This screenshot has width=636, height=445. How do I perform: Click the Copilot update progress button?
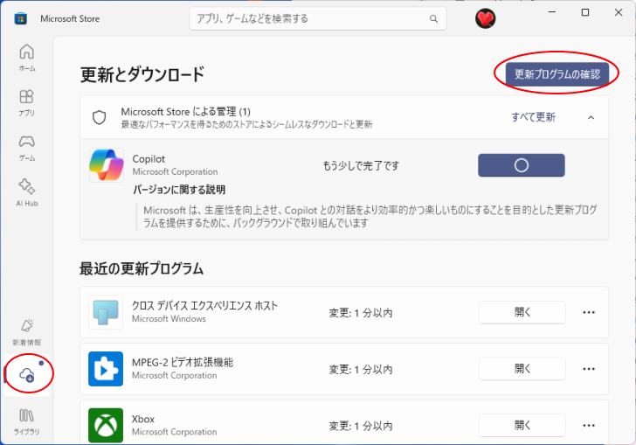click(x=522, y=165)
